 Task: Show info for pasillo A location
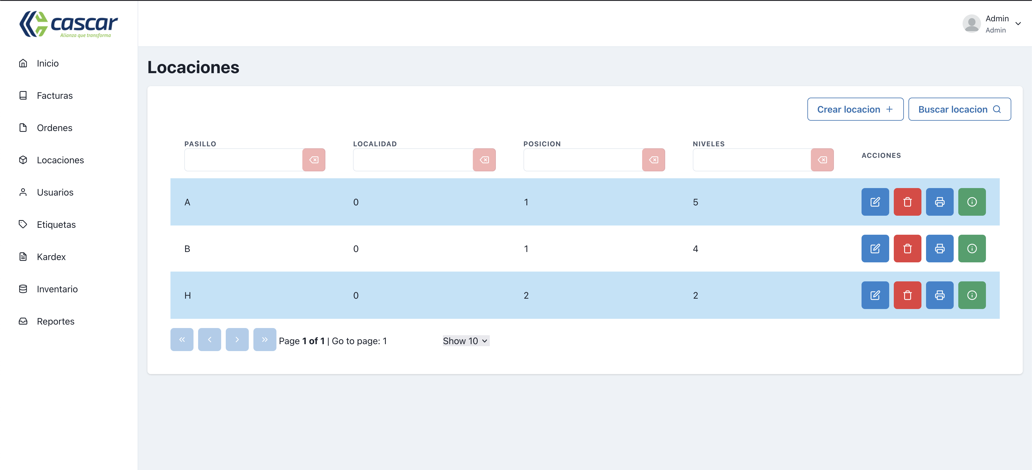point(972,202)
